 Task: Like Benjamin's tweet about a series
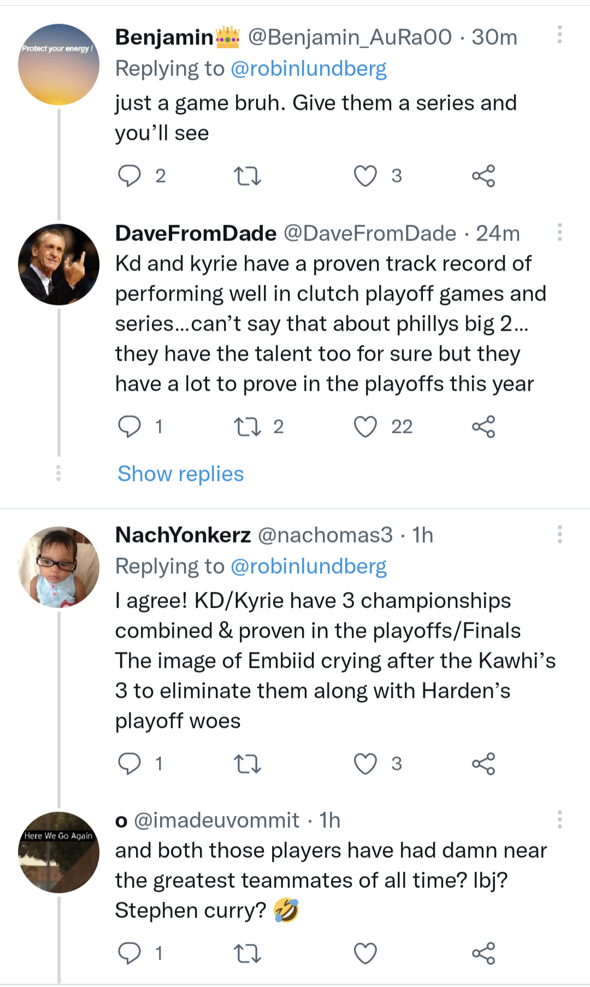[365, 176]
